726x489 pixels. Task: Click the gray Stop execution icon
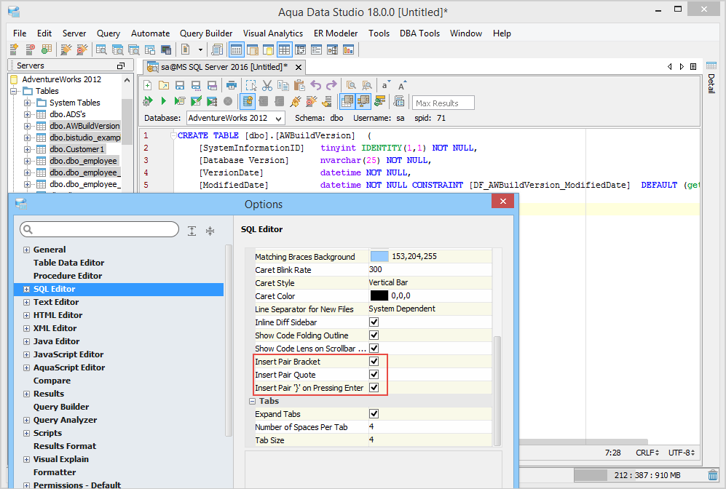tap(228, 101)
